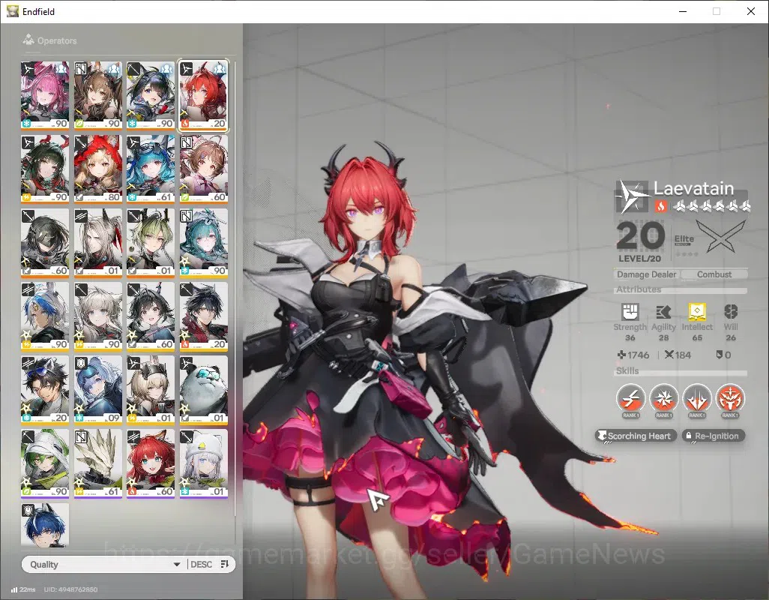Click the 22ms latency indicator
Viewport: 769px width, 600px height.
tap(23, 589)
